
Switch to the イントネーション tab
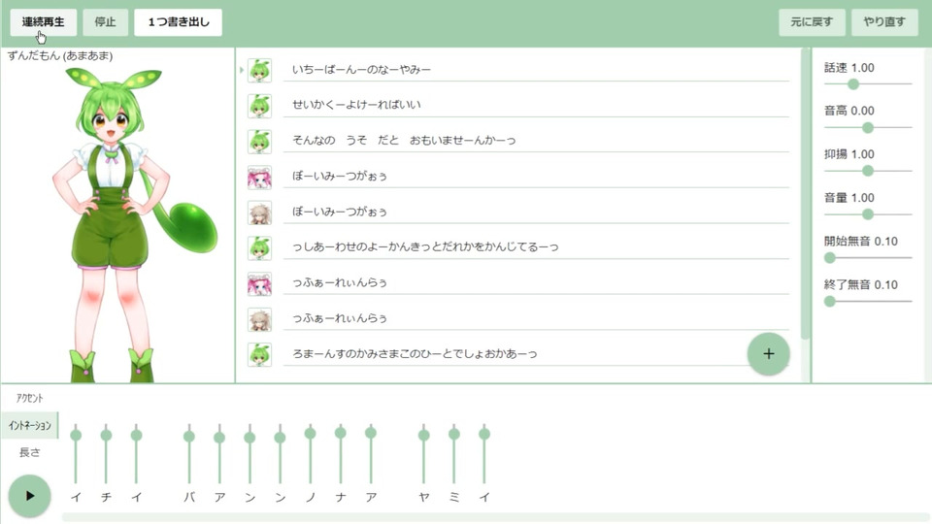(x=30, y=425)
